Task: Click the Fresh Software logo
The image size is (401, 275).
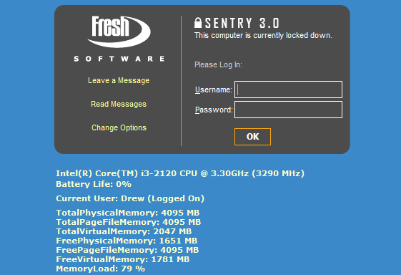Action: [119, 39]
